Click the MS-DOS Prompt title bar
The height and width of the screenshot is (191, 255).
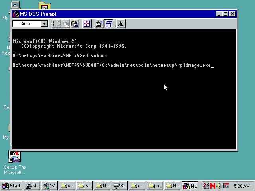(x=124, y=14)
